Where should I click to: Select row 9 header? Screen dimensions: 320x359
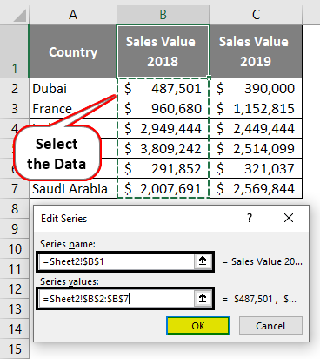tap(15, 228)
